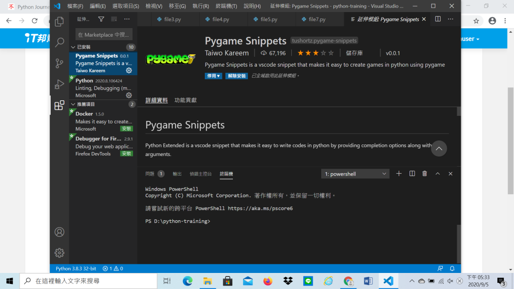Kill terminal with trash icon

point(425,174)
